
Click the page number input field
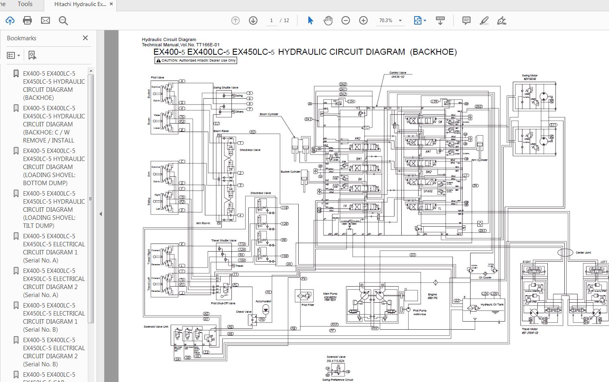pos(271,21)
